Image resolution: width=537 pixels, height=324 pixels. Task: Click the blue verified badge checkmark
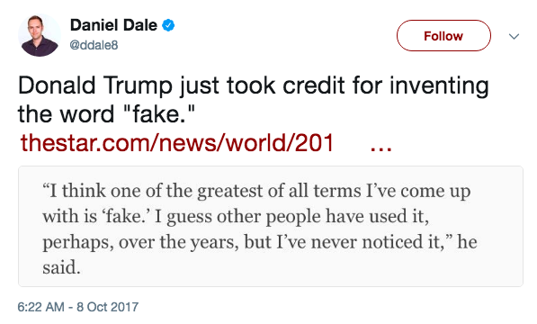[168, 25]
